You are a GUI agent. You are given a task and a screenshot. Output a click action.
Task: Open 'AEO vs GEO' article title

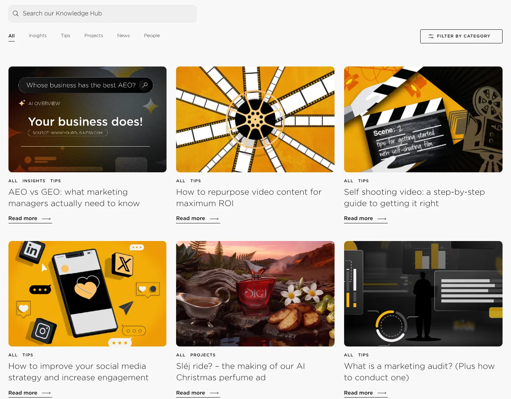[x=74, y=198]
